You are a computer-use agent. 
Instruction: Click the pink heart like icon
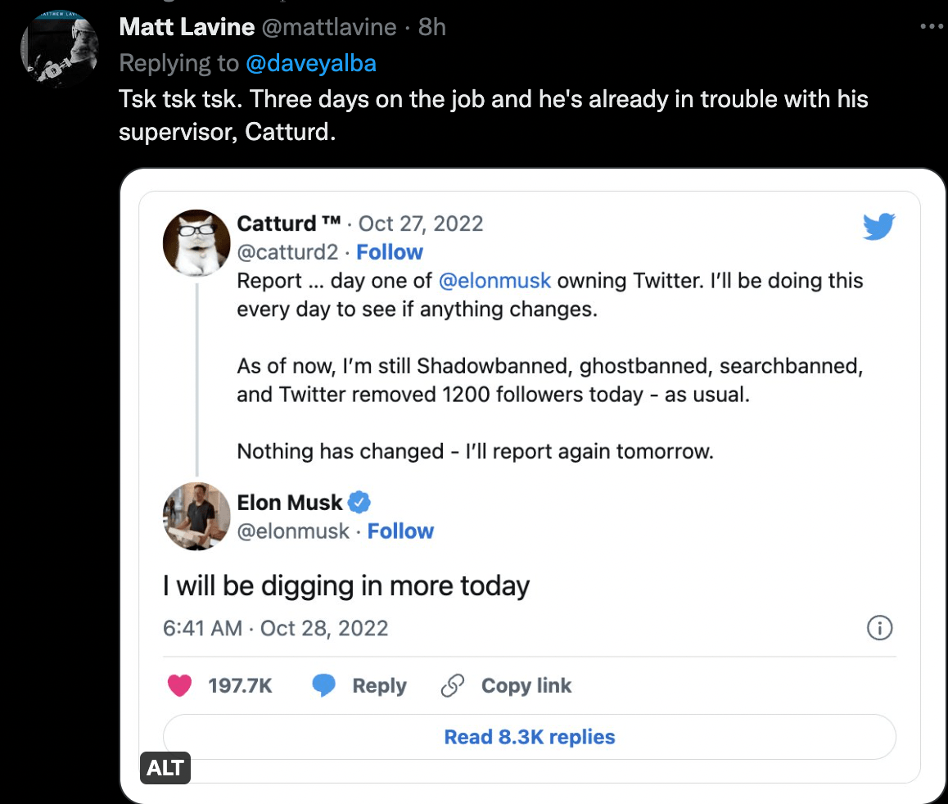[179, 685]
